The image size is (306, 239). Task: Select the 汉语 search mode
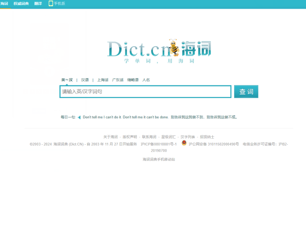tap(85, 80)
